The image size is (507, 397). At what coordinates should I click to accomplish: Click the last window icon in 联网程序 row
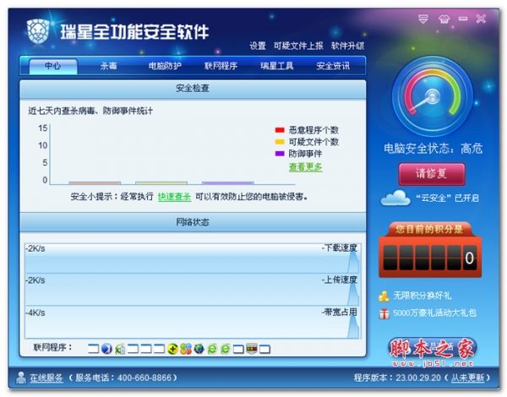[264, 349]
